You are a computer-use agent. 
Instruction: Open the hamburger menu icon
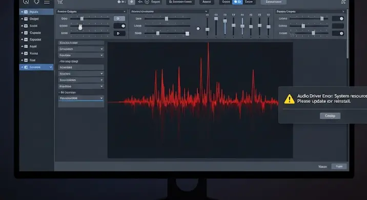pyautogui.click(x=47, y=2)
